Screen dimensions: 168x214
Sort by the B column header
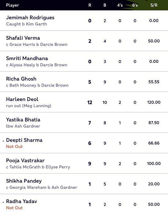tap(105, 5)
